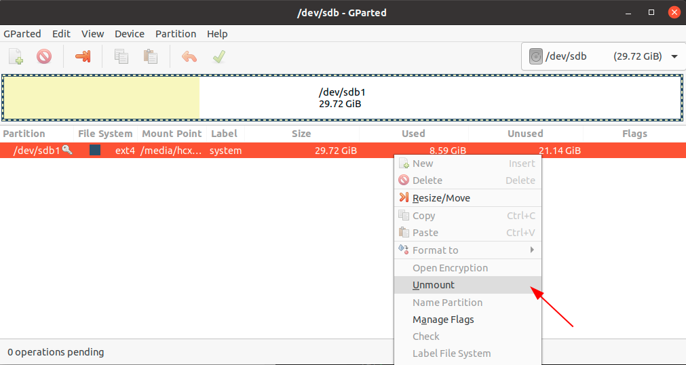Open the GParted menu
Screen dimensions: 686x365
[22, 34]
